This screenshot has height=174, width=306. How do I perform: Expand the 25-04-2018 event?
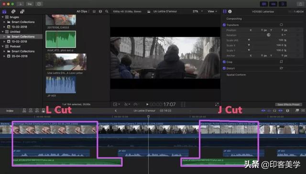tap(4, 56)
